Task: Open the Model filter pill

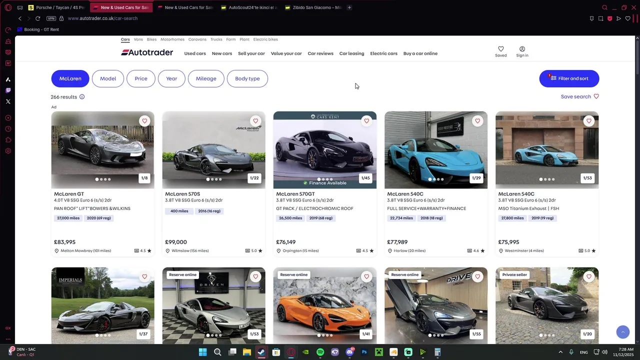Action: coord(108,78)
